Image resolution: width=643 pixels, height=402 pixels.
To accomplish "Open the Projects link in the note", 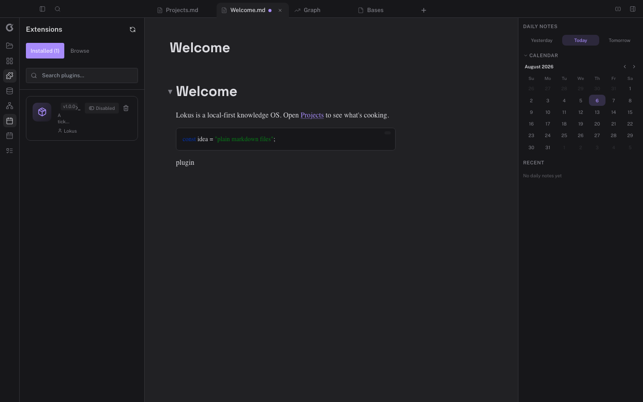I will coord(312,115).
